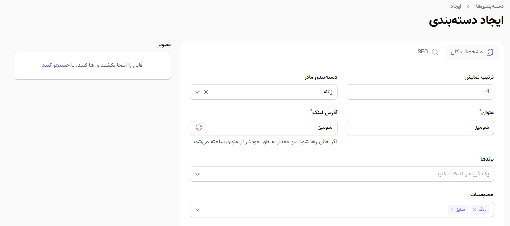The height and width of the screenshot is (226, 510).
Task: Remove the رنگ attribute tag
Action: coord(475,210)
